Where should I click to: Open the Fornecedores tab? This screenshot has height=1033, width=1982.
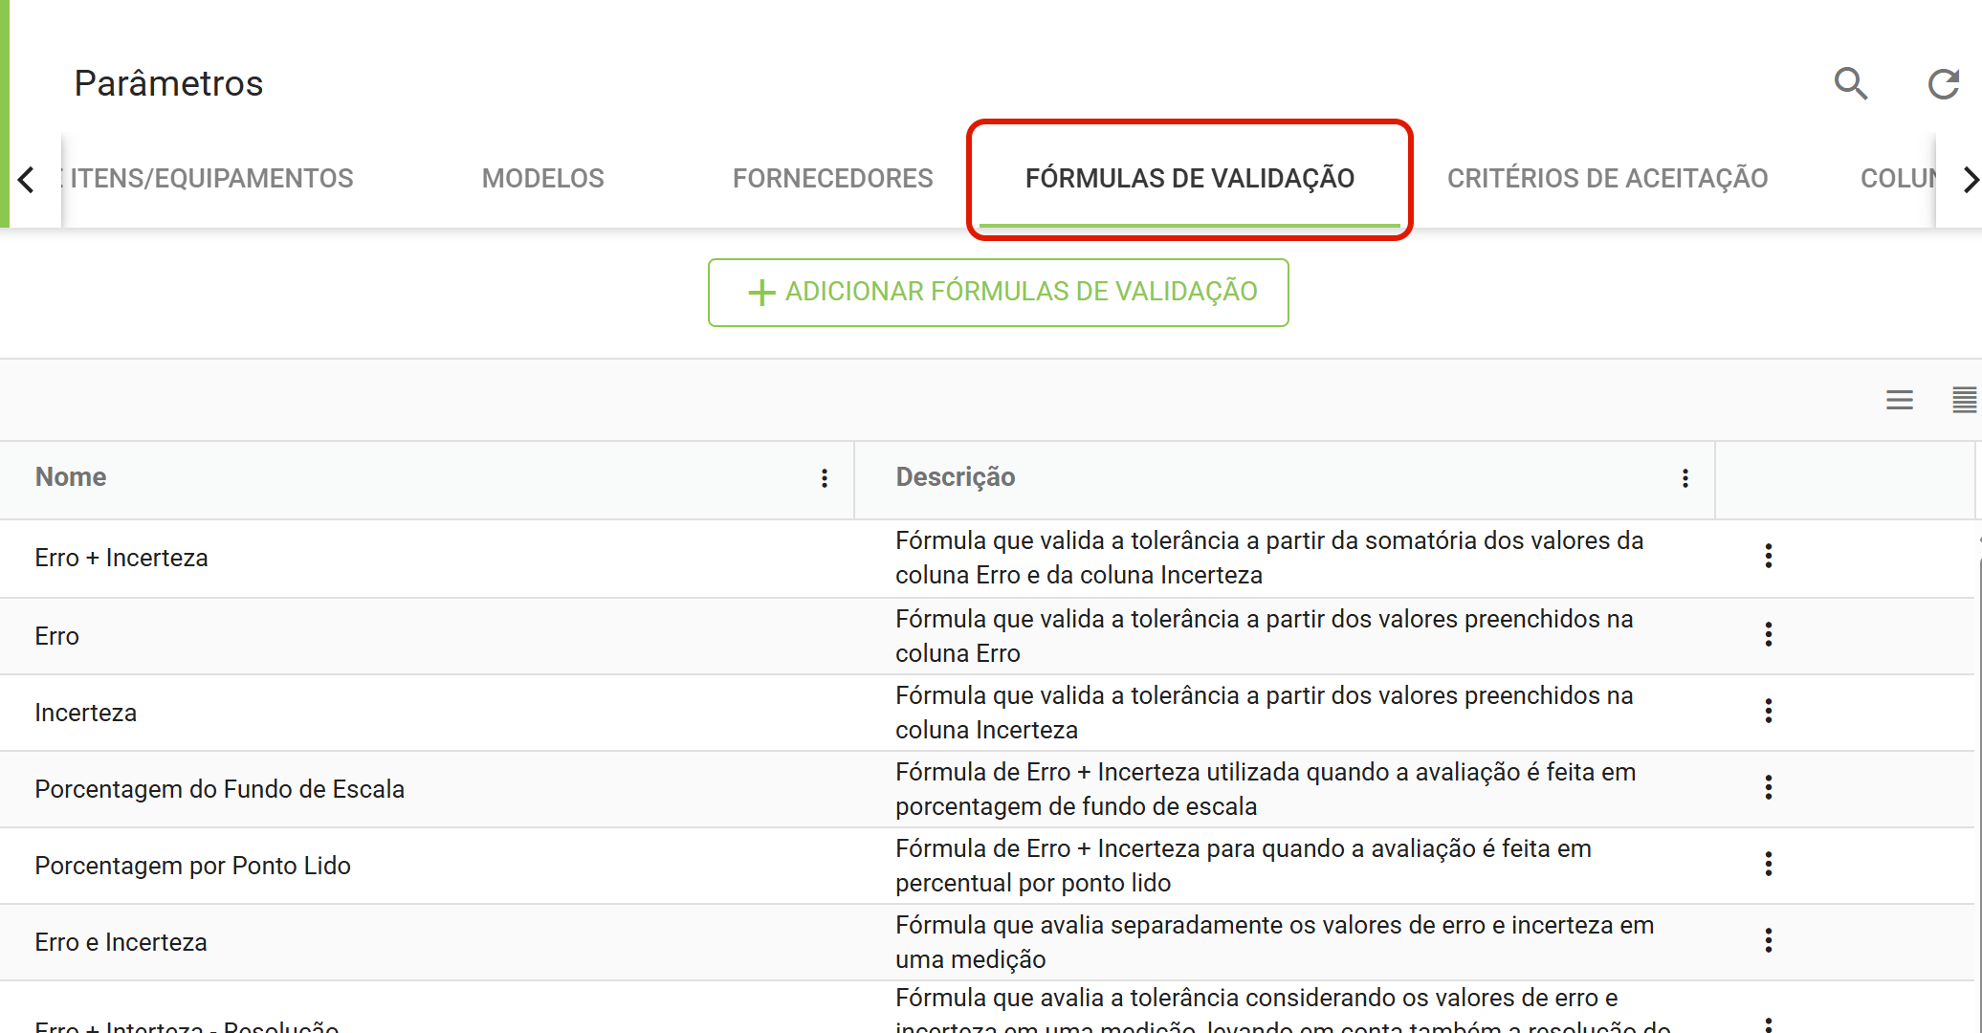point(833,179)
